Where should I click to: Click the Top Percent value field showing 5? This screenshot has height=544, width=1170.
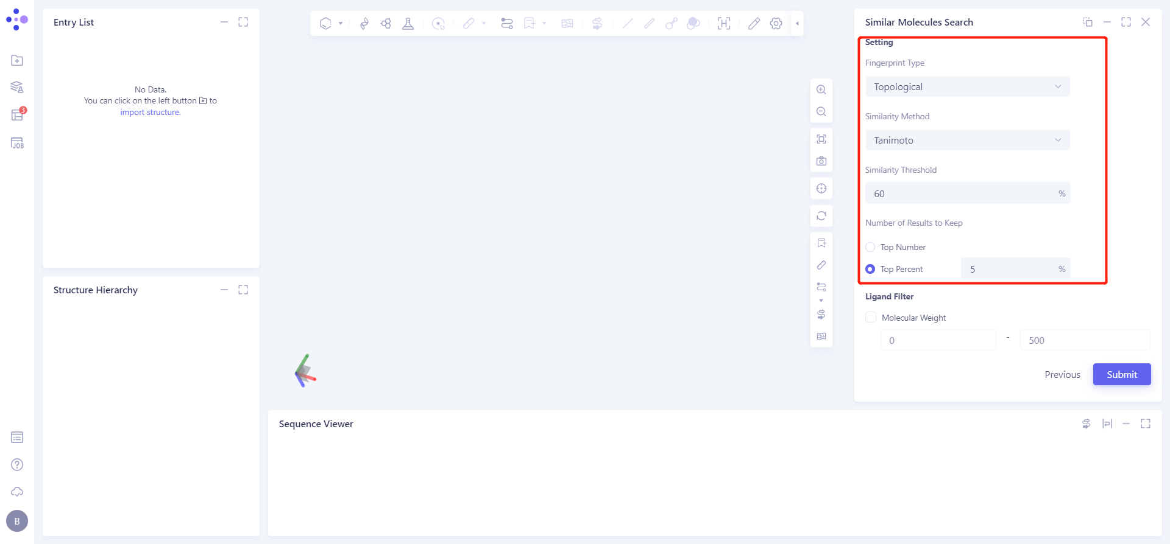[x=1015, y=269]
